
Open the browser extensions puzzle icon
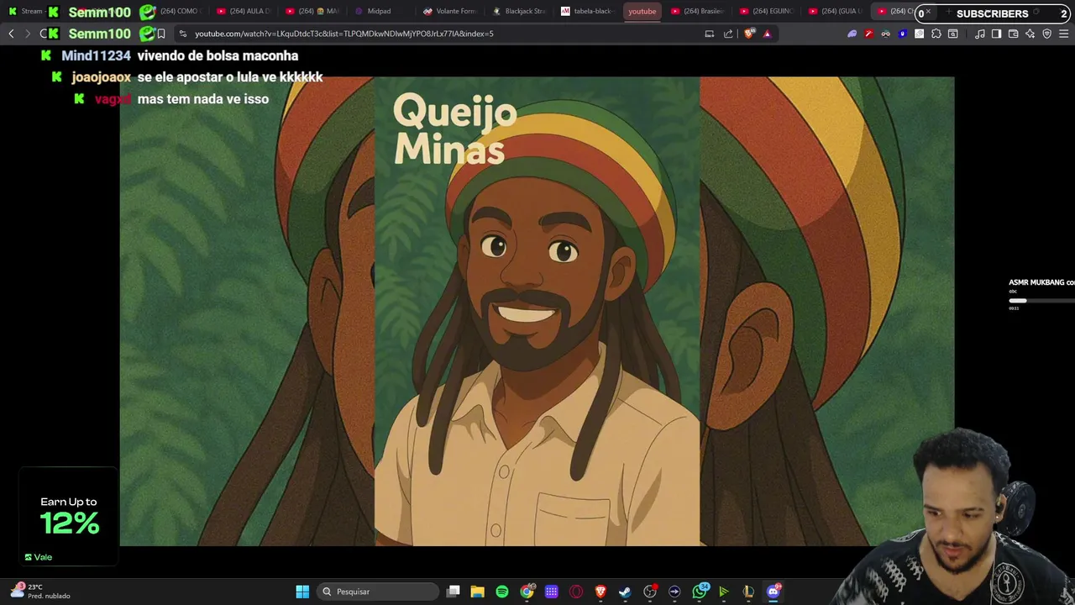[936, 34]
